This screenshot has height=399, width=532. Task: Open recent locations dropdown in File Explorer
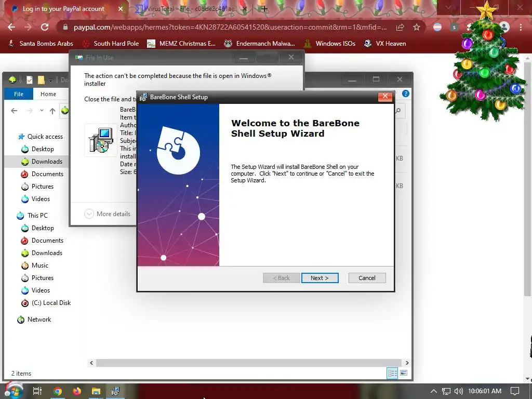tap(42, 111)
